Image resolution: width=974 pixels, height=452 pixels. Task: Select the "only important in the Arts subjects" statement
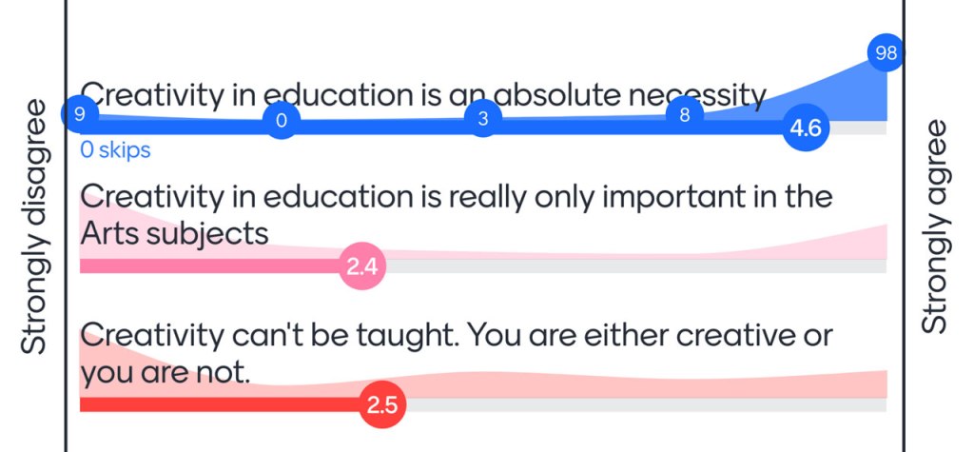457,214
